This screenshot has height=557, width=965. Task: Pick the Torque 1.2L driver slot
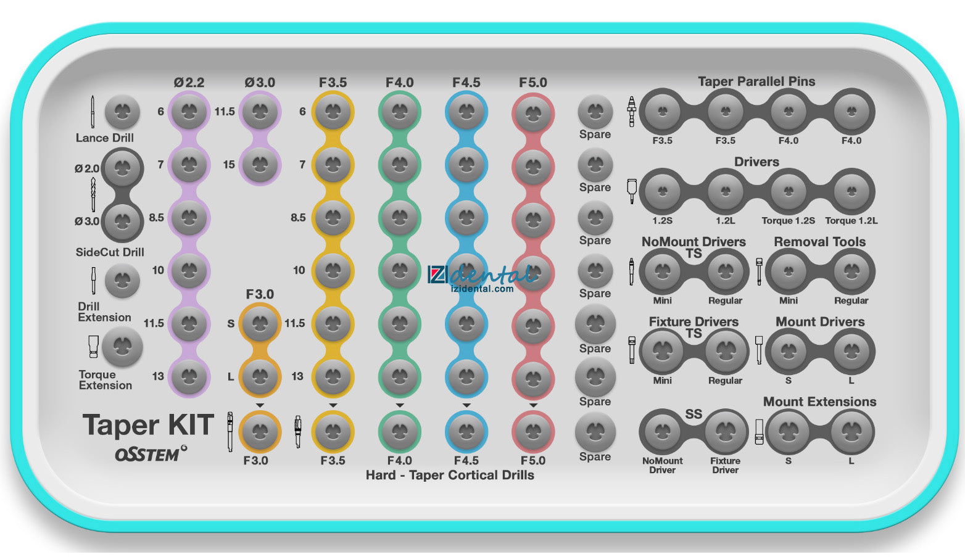(x=851, y=192)
